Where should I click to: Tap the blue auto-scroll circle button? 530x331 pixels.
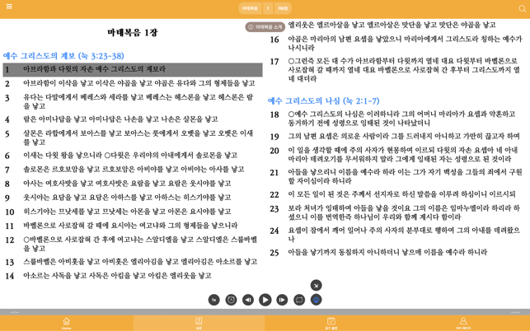(x=316, y=300)
